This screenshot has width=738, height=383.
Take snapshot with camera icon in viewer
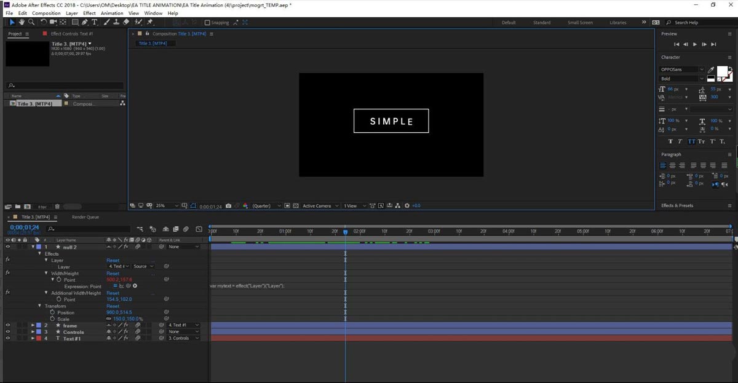(228, 206)
